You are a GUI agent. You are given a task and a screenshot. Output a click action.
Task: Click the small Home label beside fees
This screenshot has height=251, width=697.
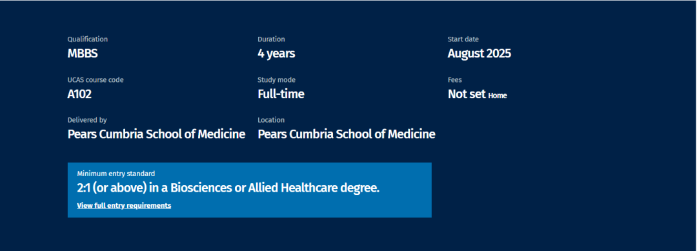click(498, 95)
